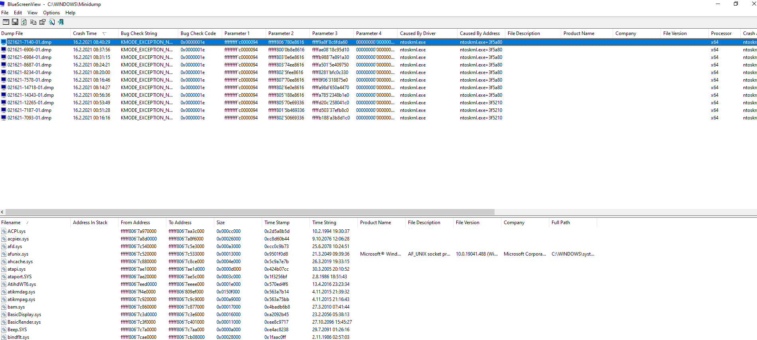Sort drivers by Filename column header

[11, 223]
